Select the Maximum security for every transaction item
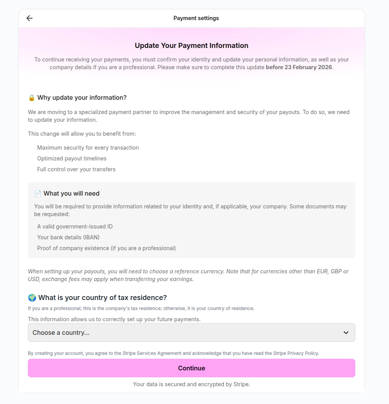Viewport: 389px width, 404px height. point(88,148)
